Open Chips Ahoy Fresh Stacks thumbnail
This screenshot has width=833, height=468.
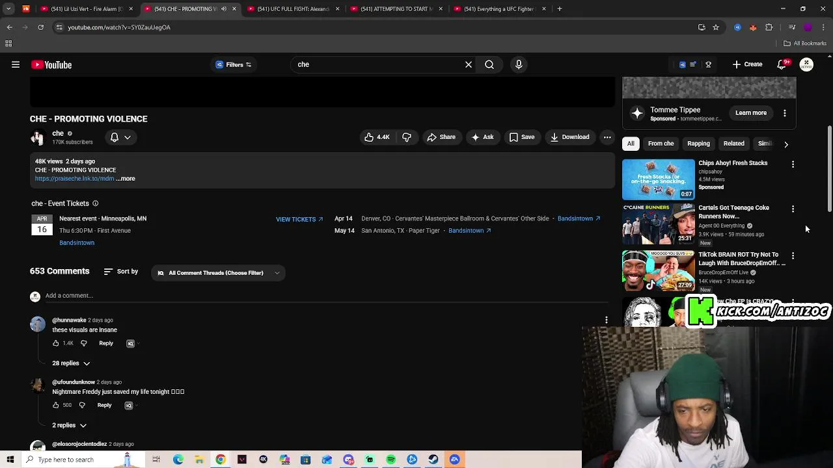pyautogui.click(x=659, y=179)
